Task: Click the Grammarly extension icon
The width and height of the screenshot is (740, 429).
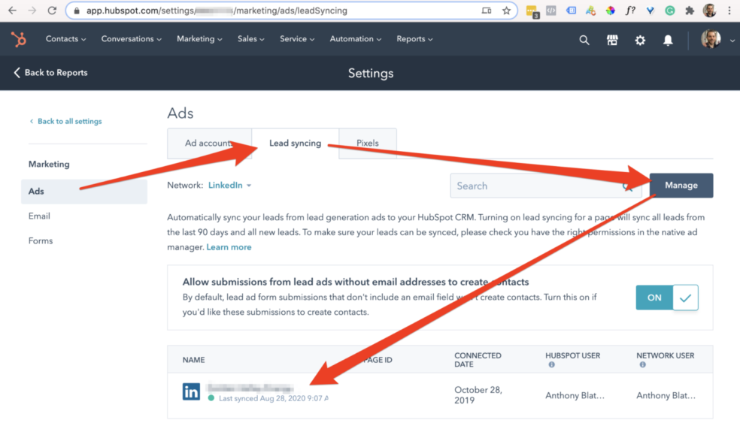Action: 669,11
